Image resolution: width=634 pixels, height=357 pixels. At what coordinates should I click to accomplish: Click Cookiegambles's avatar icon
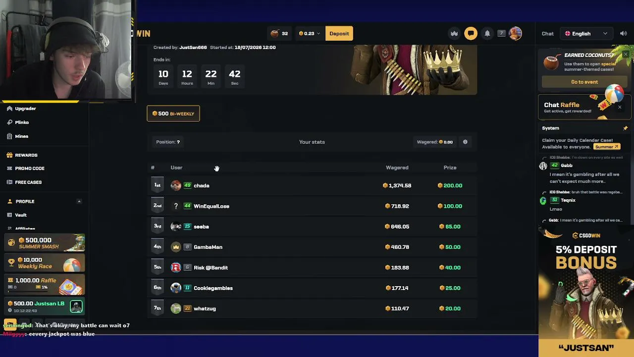[x=176, y=288]
